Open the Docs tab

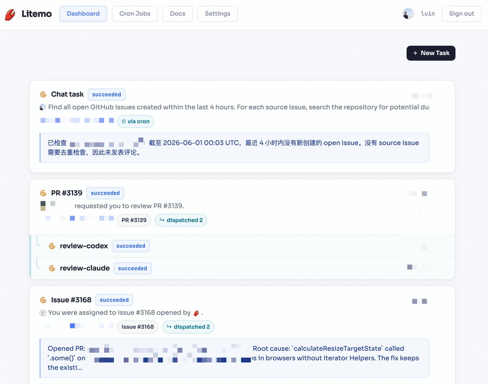pyautogui.click(x=178, y=13)
